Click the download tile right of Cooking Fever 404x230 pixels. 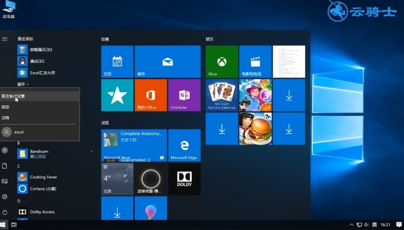(289, 129)
